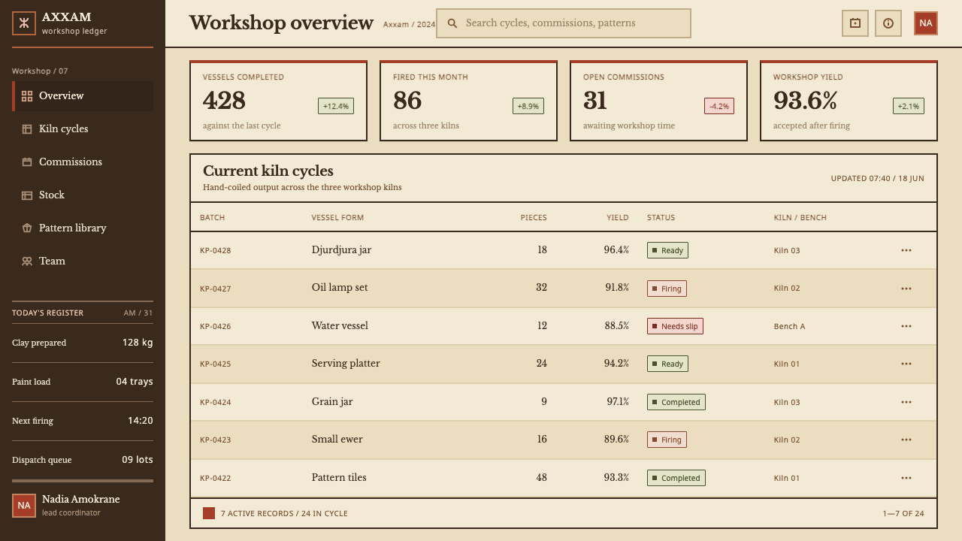962x541 pixels.
Task: Click the Next firing 14:20 entry
Action: click(83, 421)
